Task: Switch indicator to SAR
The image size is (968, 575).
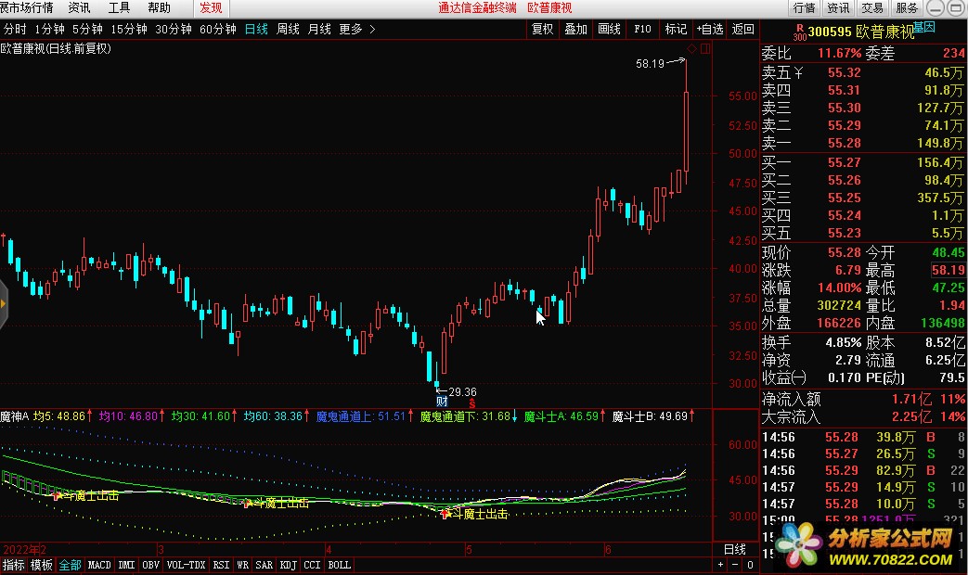Action: click(x=265, y=565)
